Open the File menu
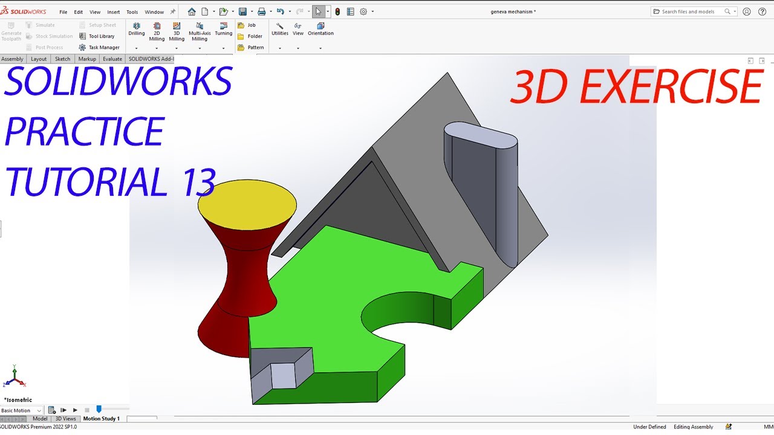Screen dimensions: 774x435 pos(63,12)
